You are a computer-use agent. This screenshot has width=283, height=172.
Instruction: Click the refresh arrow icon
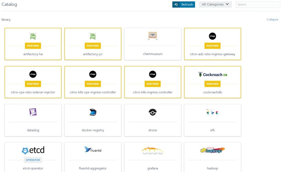176,4
